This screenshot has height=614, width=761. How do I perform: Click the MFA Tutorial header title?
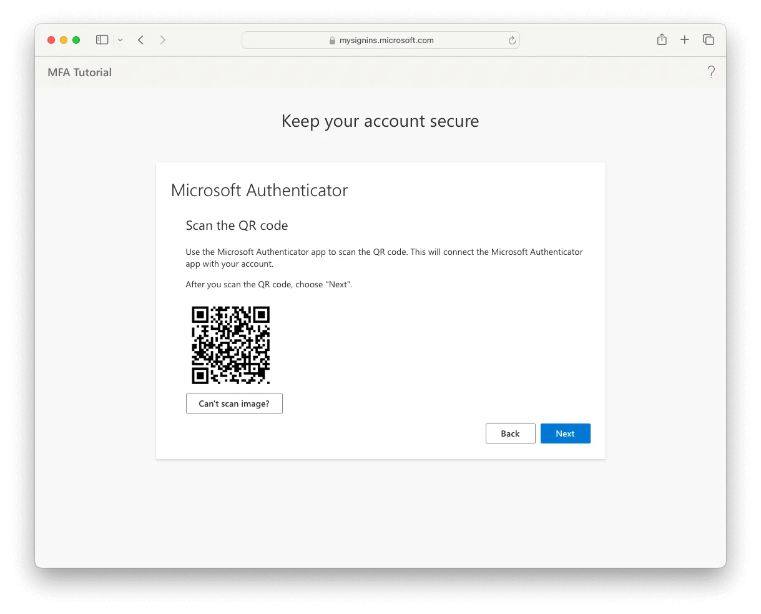point(80,72)
